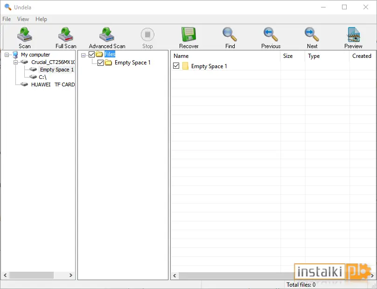Click the greyed Stop button
Screen dimensions: 377x289
147,37
